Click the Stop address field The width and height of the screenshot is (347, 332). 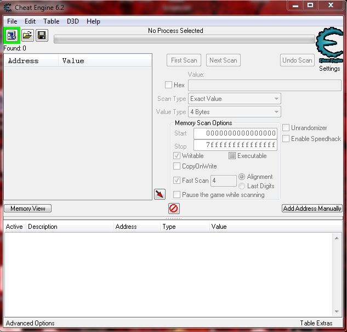click(x=236, y=145)
